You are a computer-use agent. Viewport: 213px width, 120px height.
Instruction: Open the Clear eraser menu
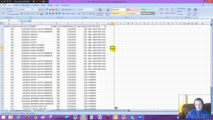pos(180,14)
